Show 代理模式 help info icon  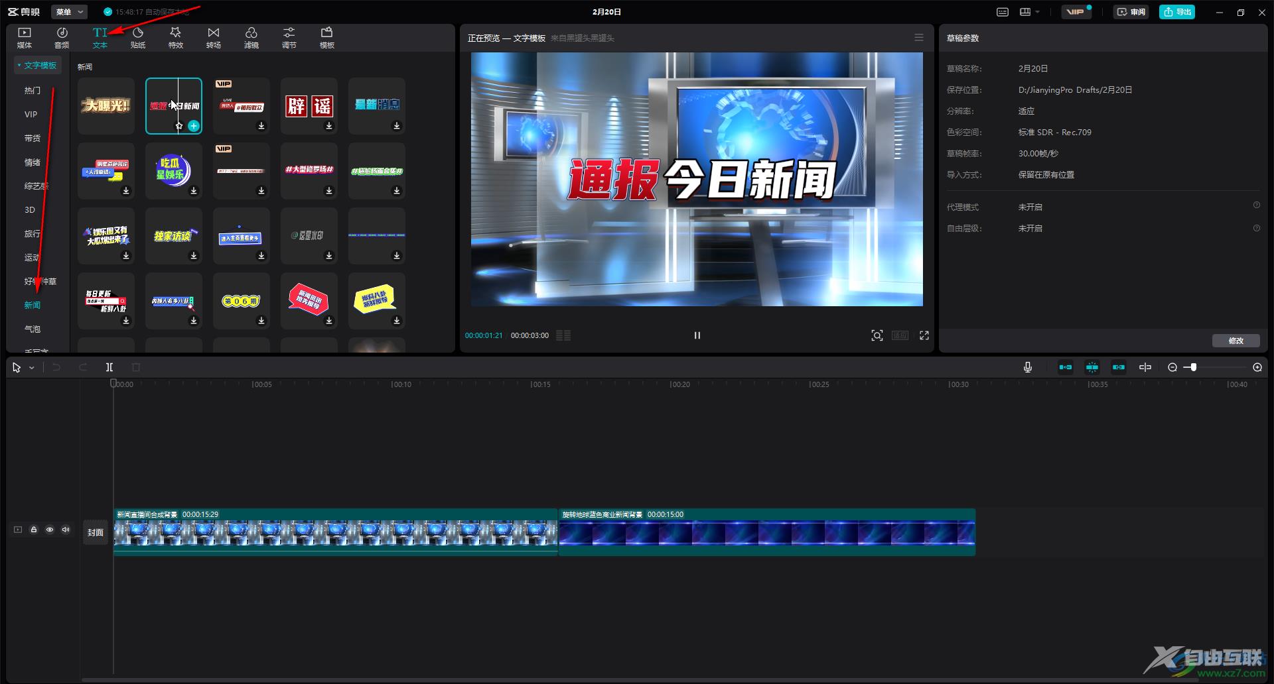(1257, 205)
